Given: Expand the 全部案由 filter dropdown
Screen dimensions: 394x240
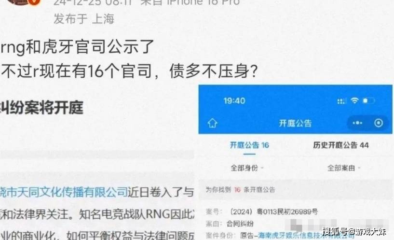Looking at the screenshot, I should (x=344, y=168).
